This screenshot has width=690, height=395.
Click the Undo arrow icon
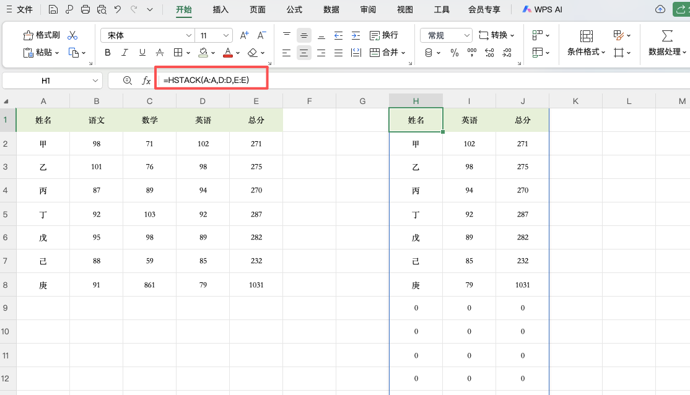click(x=118, y=9)
